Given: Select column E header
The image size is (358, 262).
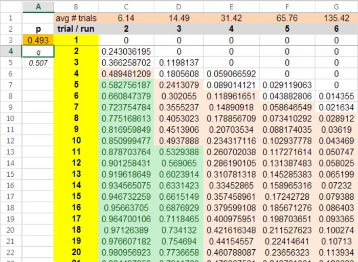Looking at the screenshot, I should point(232,6).
